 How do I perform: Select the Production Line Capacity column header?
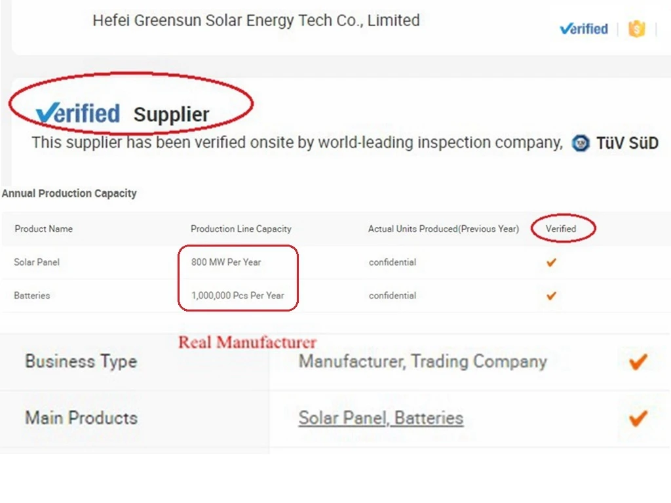(241, 229)
